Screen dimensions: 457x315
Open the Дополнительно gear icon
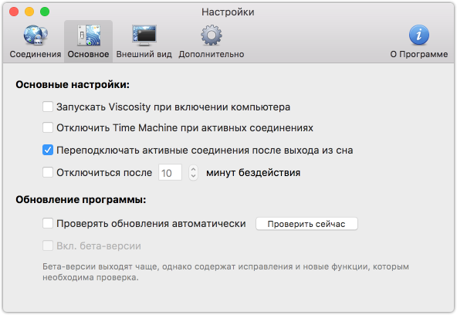click(212, 36)
